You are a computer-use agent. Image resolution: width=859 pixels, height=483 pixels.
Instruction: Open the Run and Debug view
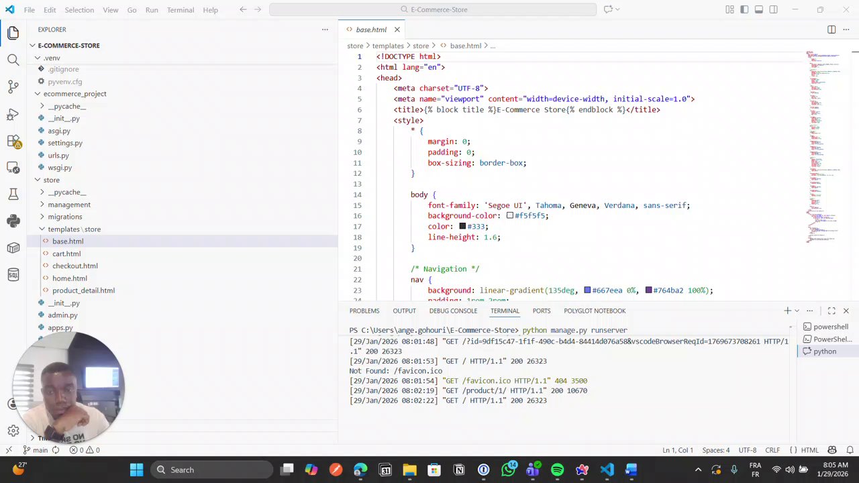pyautogui.click(x=13, y=114)
